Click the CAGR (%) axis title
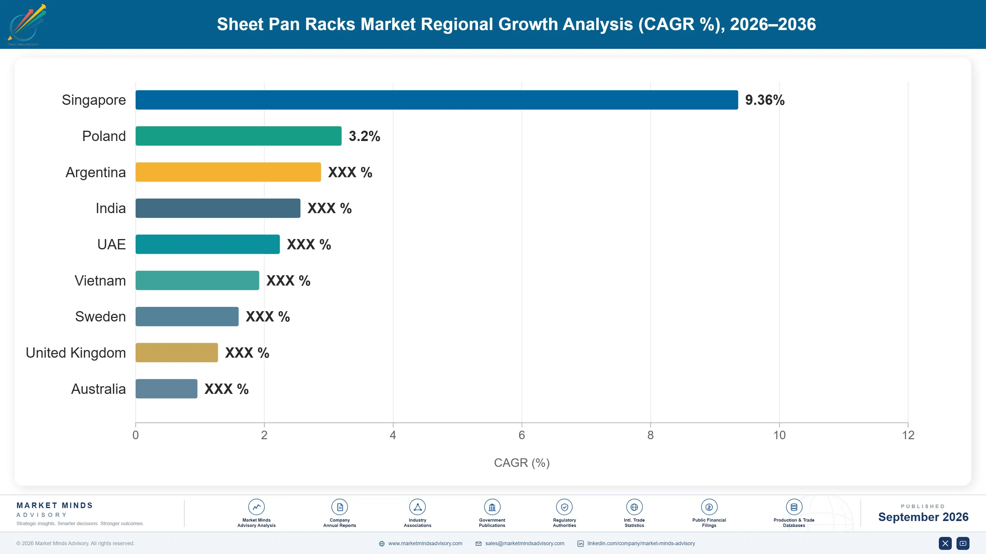The height and width of the screenshot is (554, 986). (522, 463)
